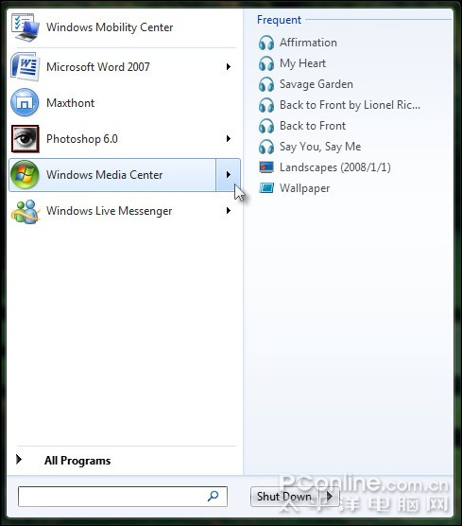The height and width of the screenshot is (526, 462).
Task: Expand the All Programs arrow
Action: coord(19,459)
